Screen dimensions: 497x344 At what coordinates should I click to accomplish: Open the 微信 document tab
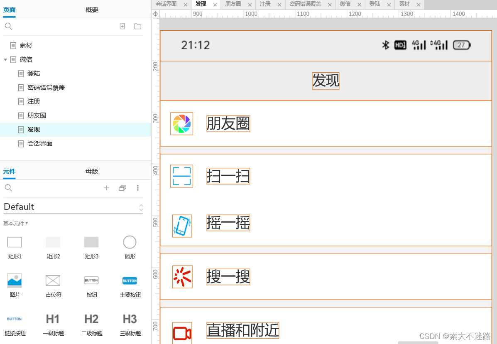click(x=345, y=4)
